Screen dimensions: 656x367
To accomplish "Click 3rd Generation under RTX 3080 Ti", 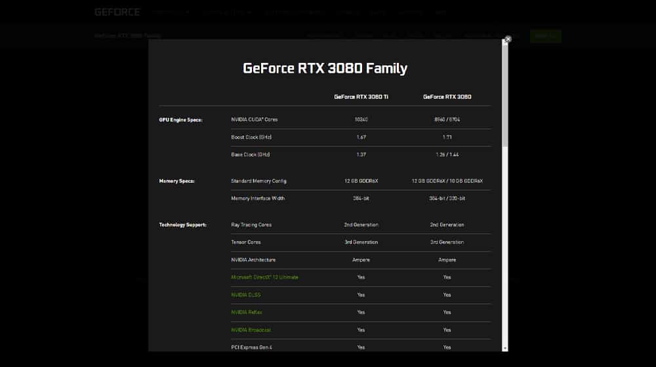I will [x=361, y=242].
